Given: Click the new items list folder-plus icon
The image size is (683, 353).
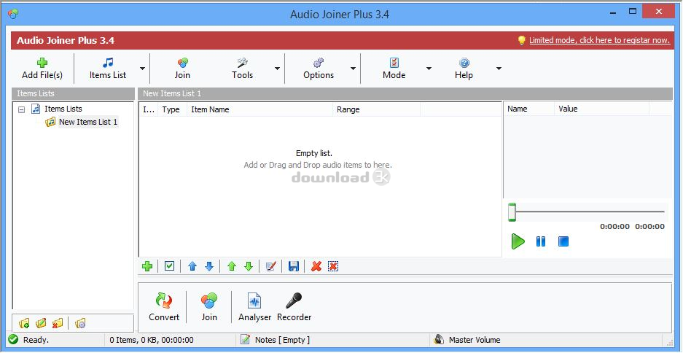Looking at the screenshot, I should tap(24, 323).
